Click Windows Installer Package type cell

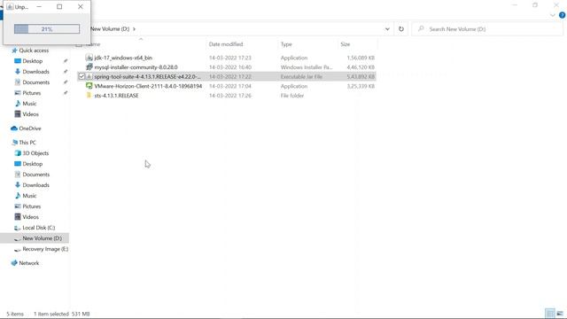click(x=307, y=67)
